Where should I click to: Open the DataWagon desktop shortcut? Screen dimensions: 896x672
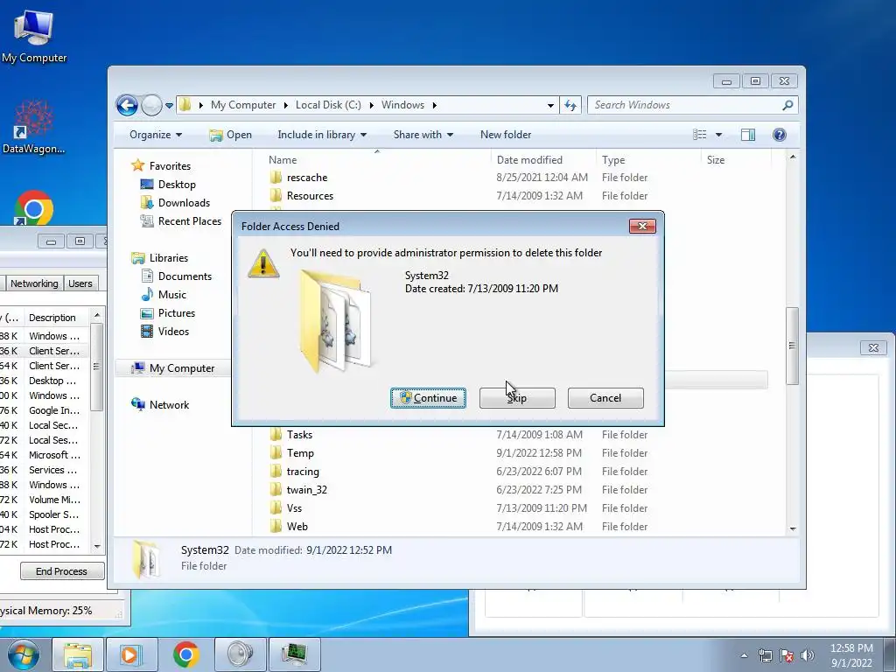(34, 127)
